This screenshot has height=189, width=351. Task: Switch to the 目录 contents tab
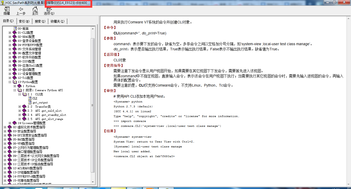click(x=8, y=21)
